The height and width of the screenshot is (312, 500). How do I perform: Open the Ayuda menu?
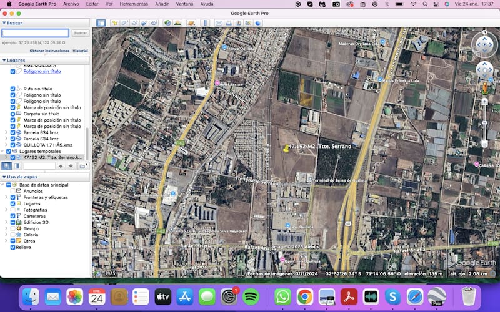[207, 4]
